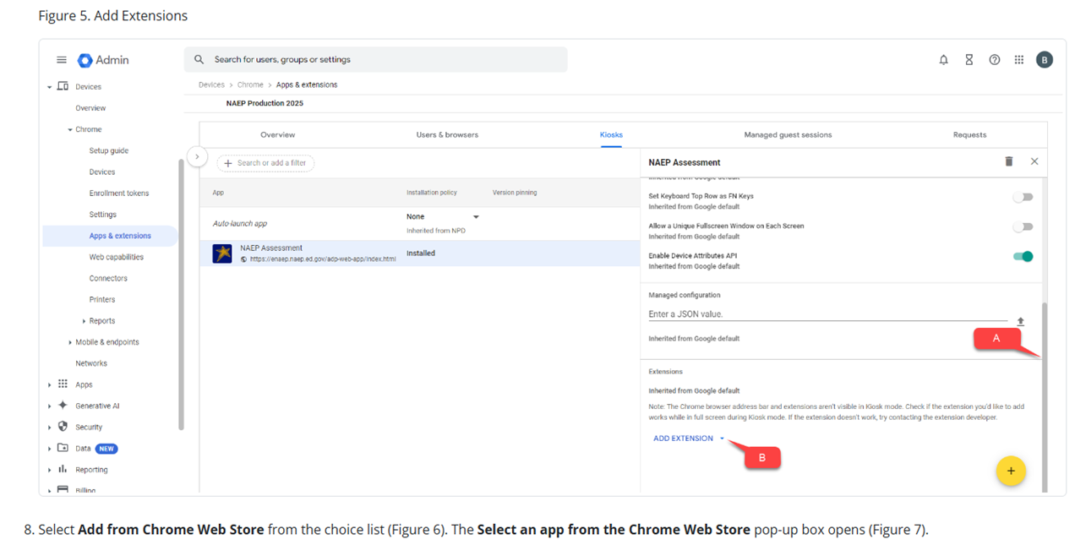This screenshot has height=545, width=1075.
Task: Click the hamburger main menu icon
Action: 62,60
